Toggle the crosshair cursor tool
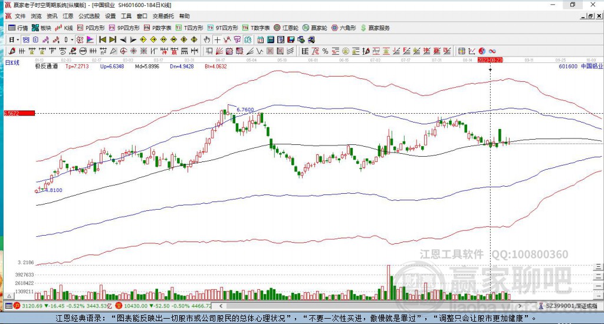 click(218, 39)
